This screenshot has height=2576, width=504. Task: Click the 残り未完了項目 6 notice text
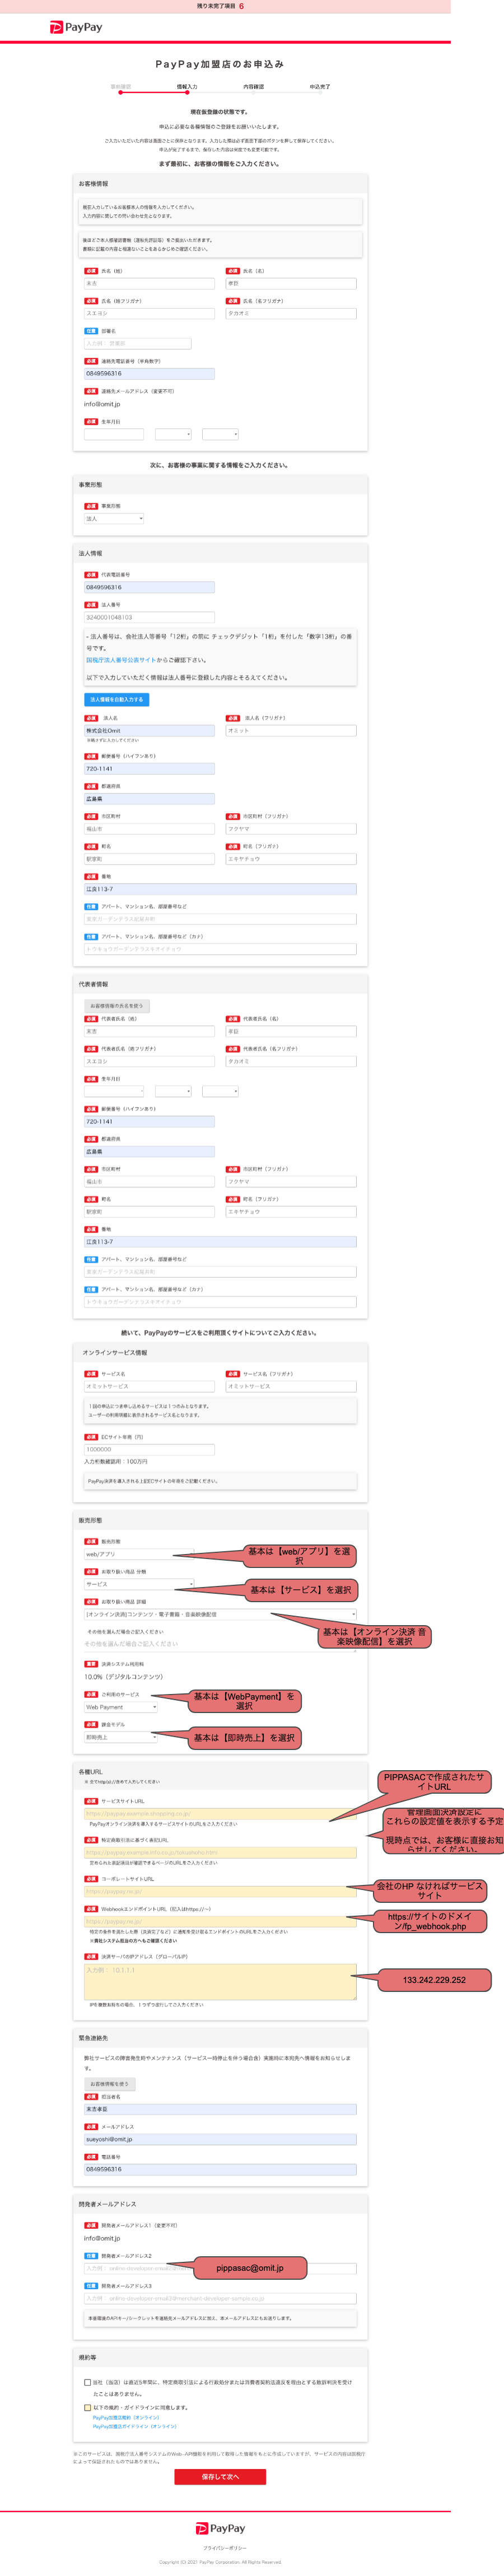pyautogui.click(x=220, y=6)
